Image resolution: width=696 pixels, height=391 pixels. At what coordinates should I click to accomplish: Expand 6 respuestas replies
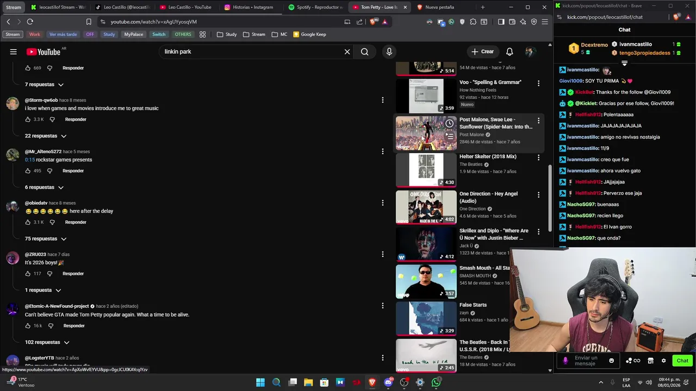pos(44,187)
